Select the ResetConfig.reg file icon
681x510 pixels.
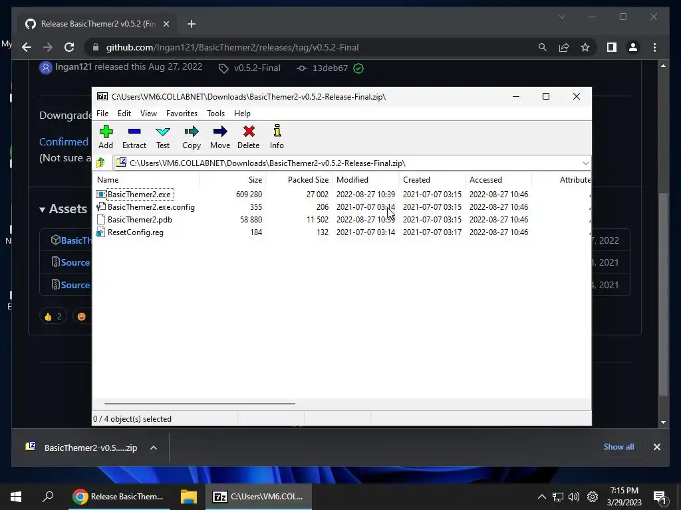coord(101,232)
